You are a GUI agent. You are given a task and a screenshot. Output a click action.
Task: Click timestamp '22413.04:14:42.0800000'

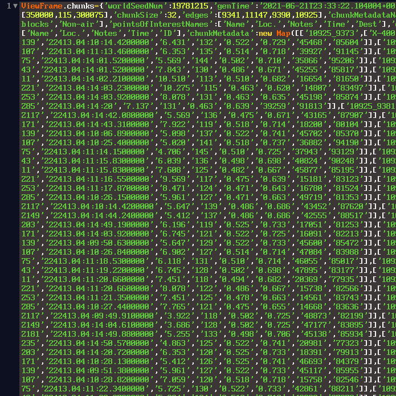point(103,115)
